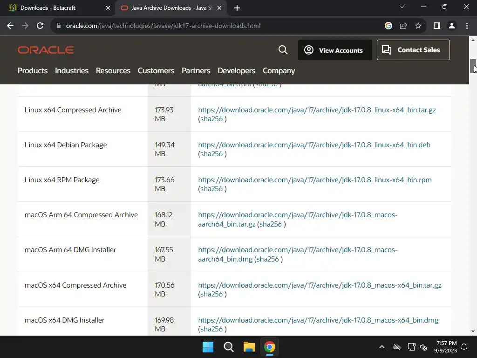The width and height of the screenshot is (477, 358).
Task: Switch to the Downloads - Betacraft tab
Action: point(57,8)
